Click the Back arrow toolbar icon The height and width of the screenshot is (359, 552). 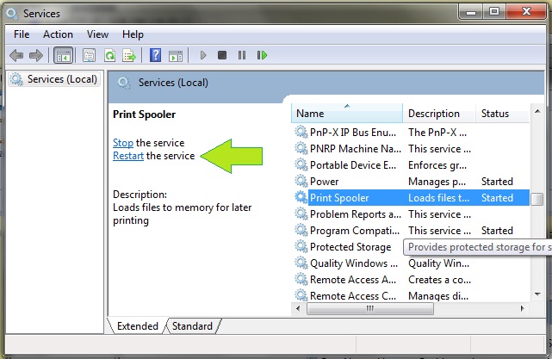coord(16,55)
